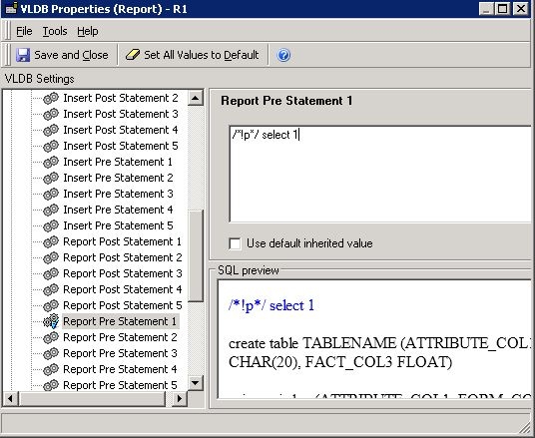This screenshot has height=438, width=535.
Task: Click the VLDB Properties title bar icon
Action: [11, 9]
